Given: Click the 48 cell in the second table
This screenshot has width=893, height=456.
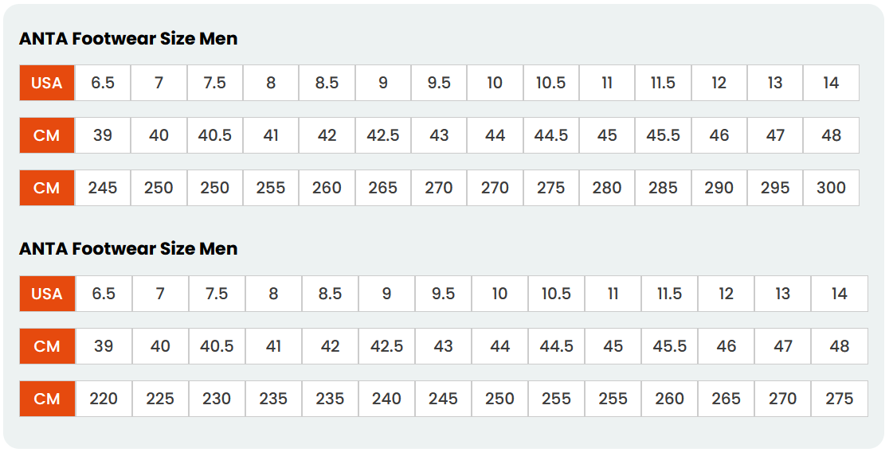Looking at the screenshot, I should 840,346.
